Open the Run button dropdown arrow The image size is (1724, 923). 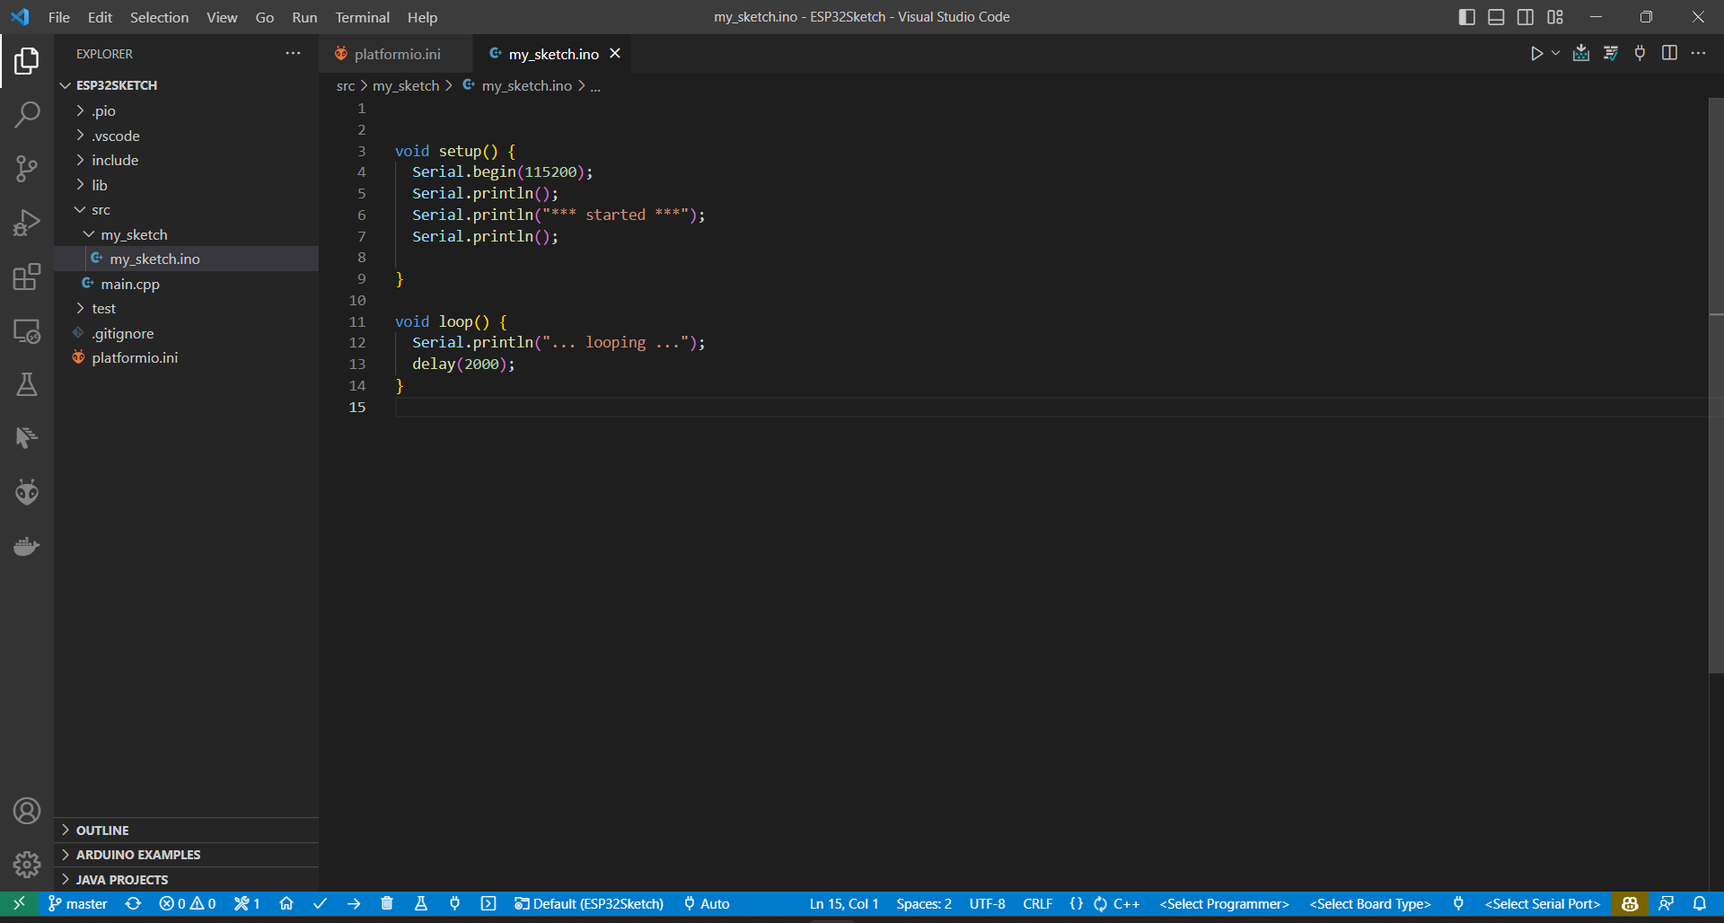coord(1556,53)
